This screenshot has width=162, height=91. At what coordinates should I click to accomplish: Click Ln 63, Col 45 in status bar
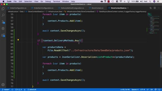(x=125, y=89)
